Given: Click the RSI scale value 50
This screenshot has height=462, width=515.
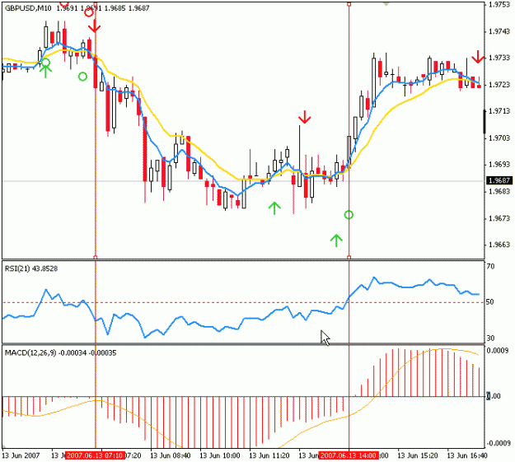Looking at the screenshot, I should click(490, 301).
